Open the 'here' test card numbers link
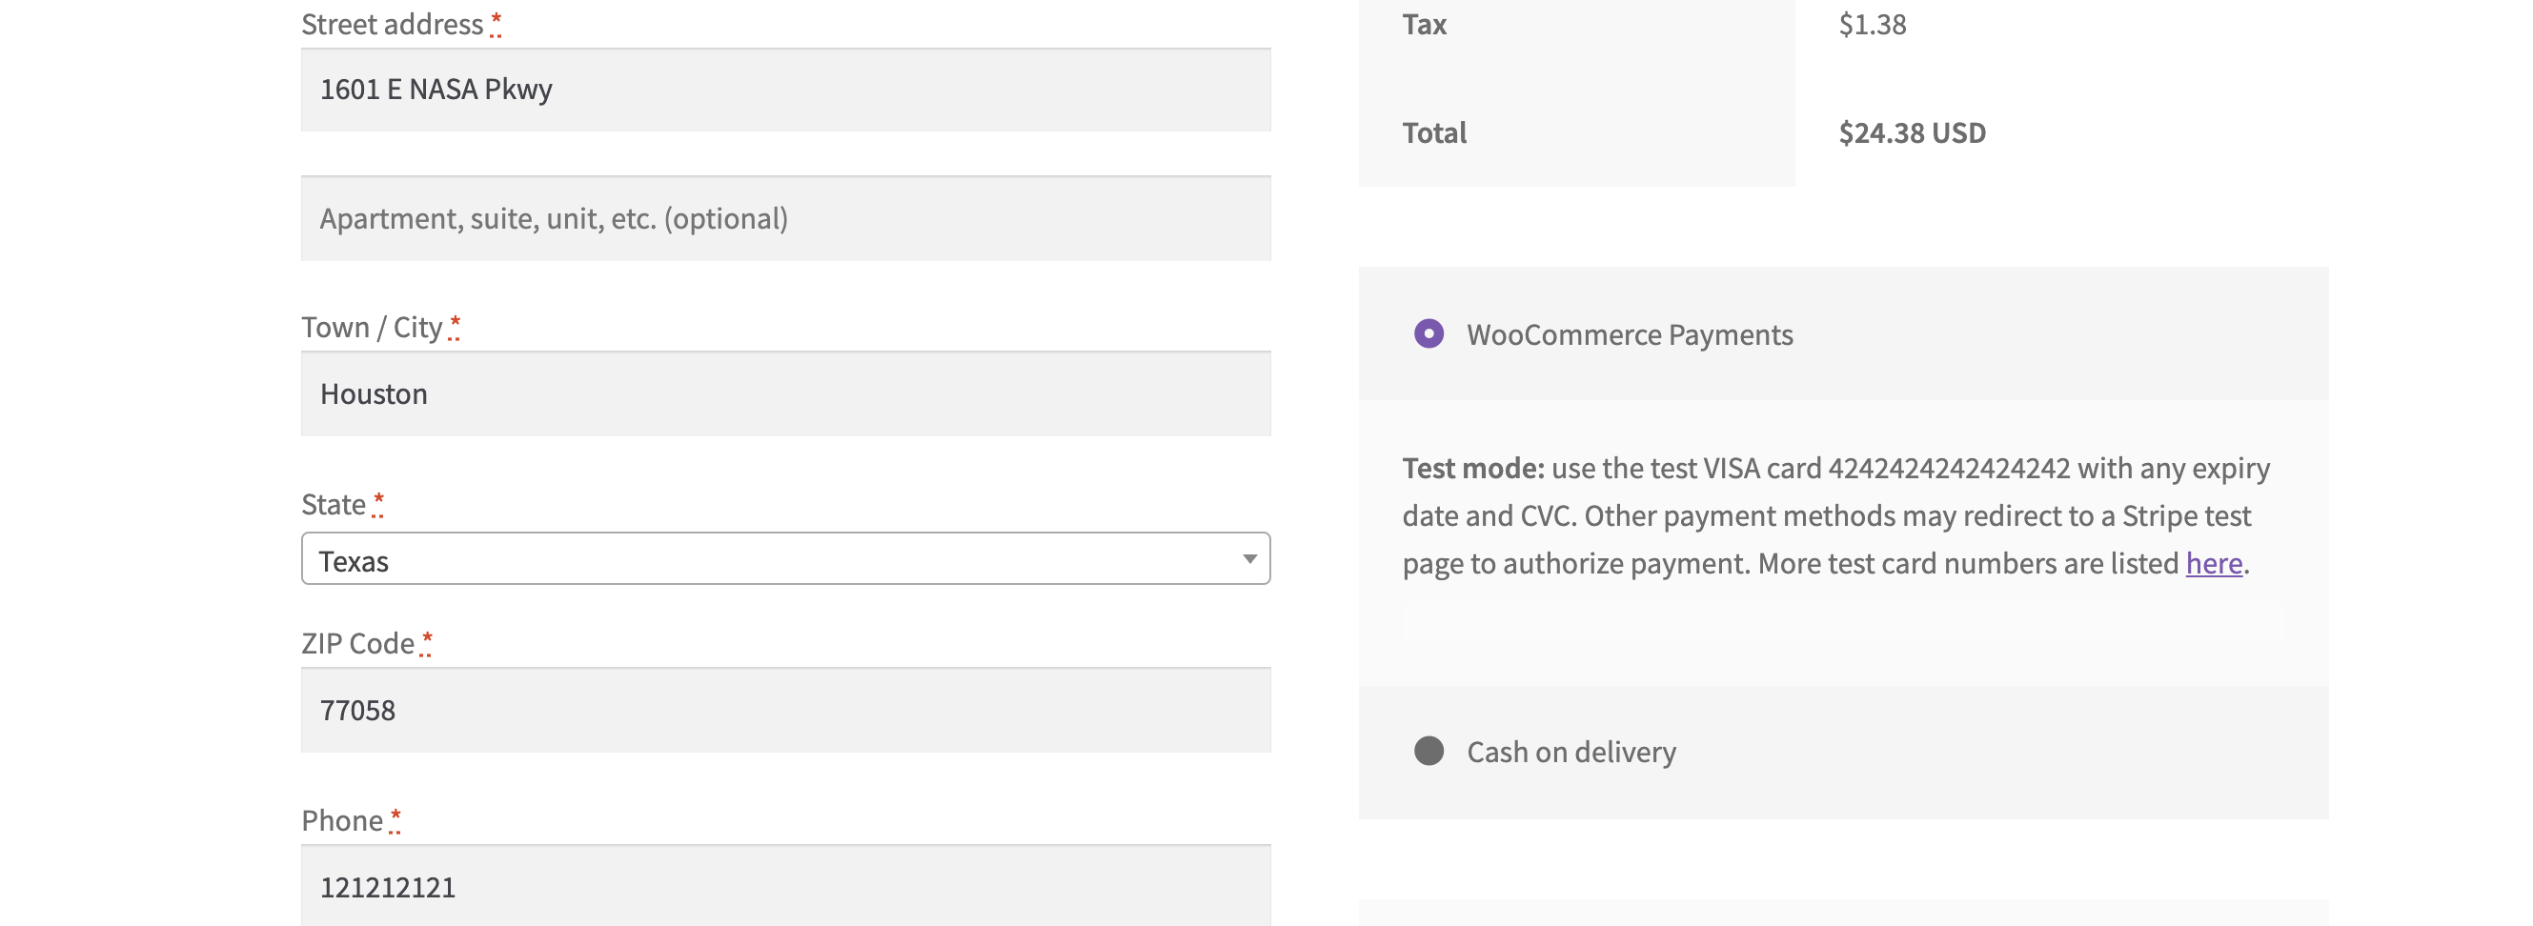The height and width of the screenshot is (926, 2533). [x=2215, y=563]
